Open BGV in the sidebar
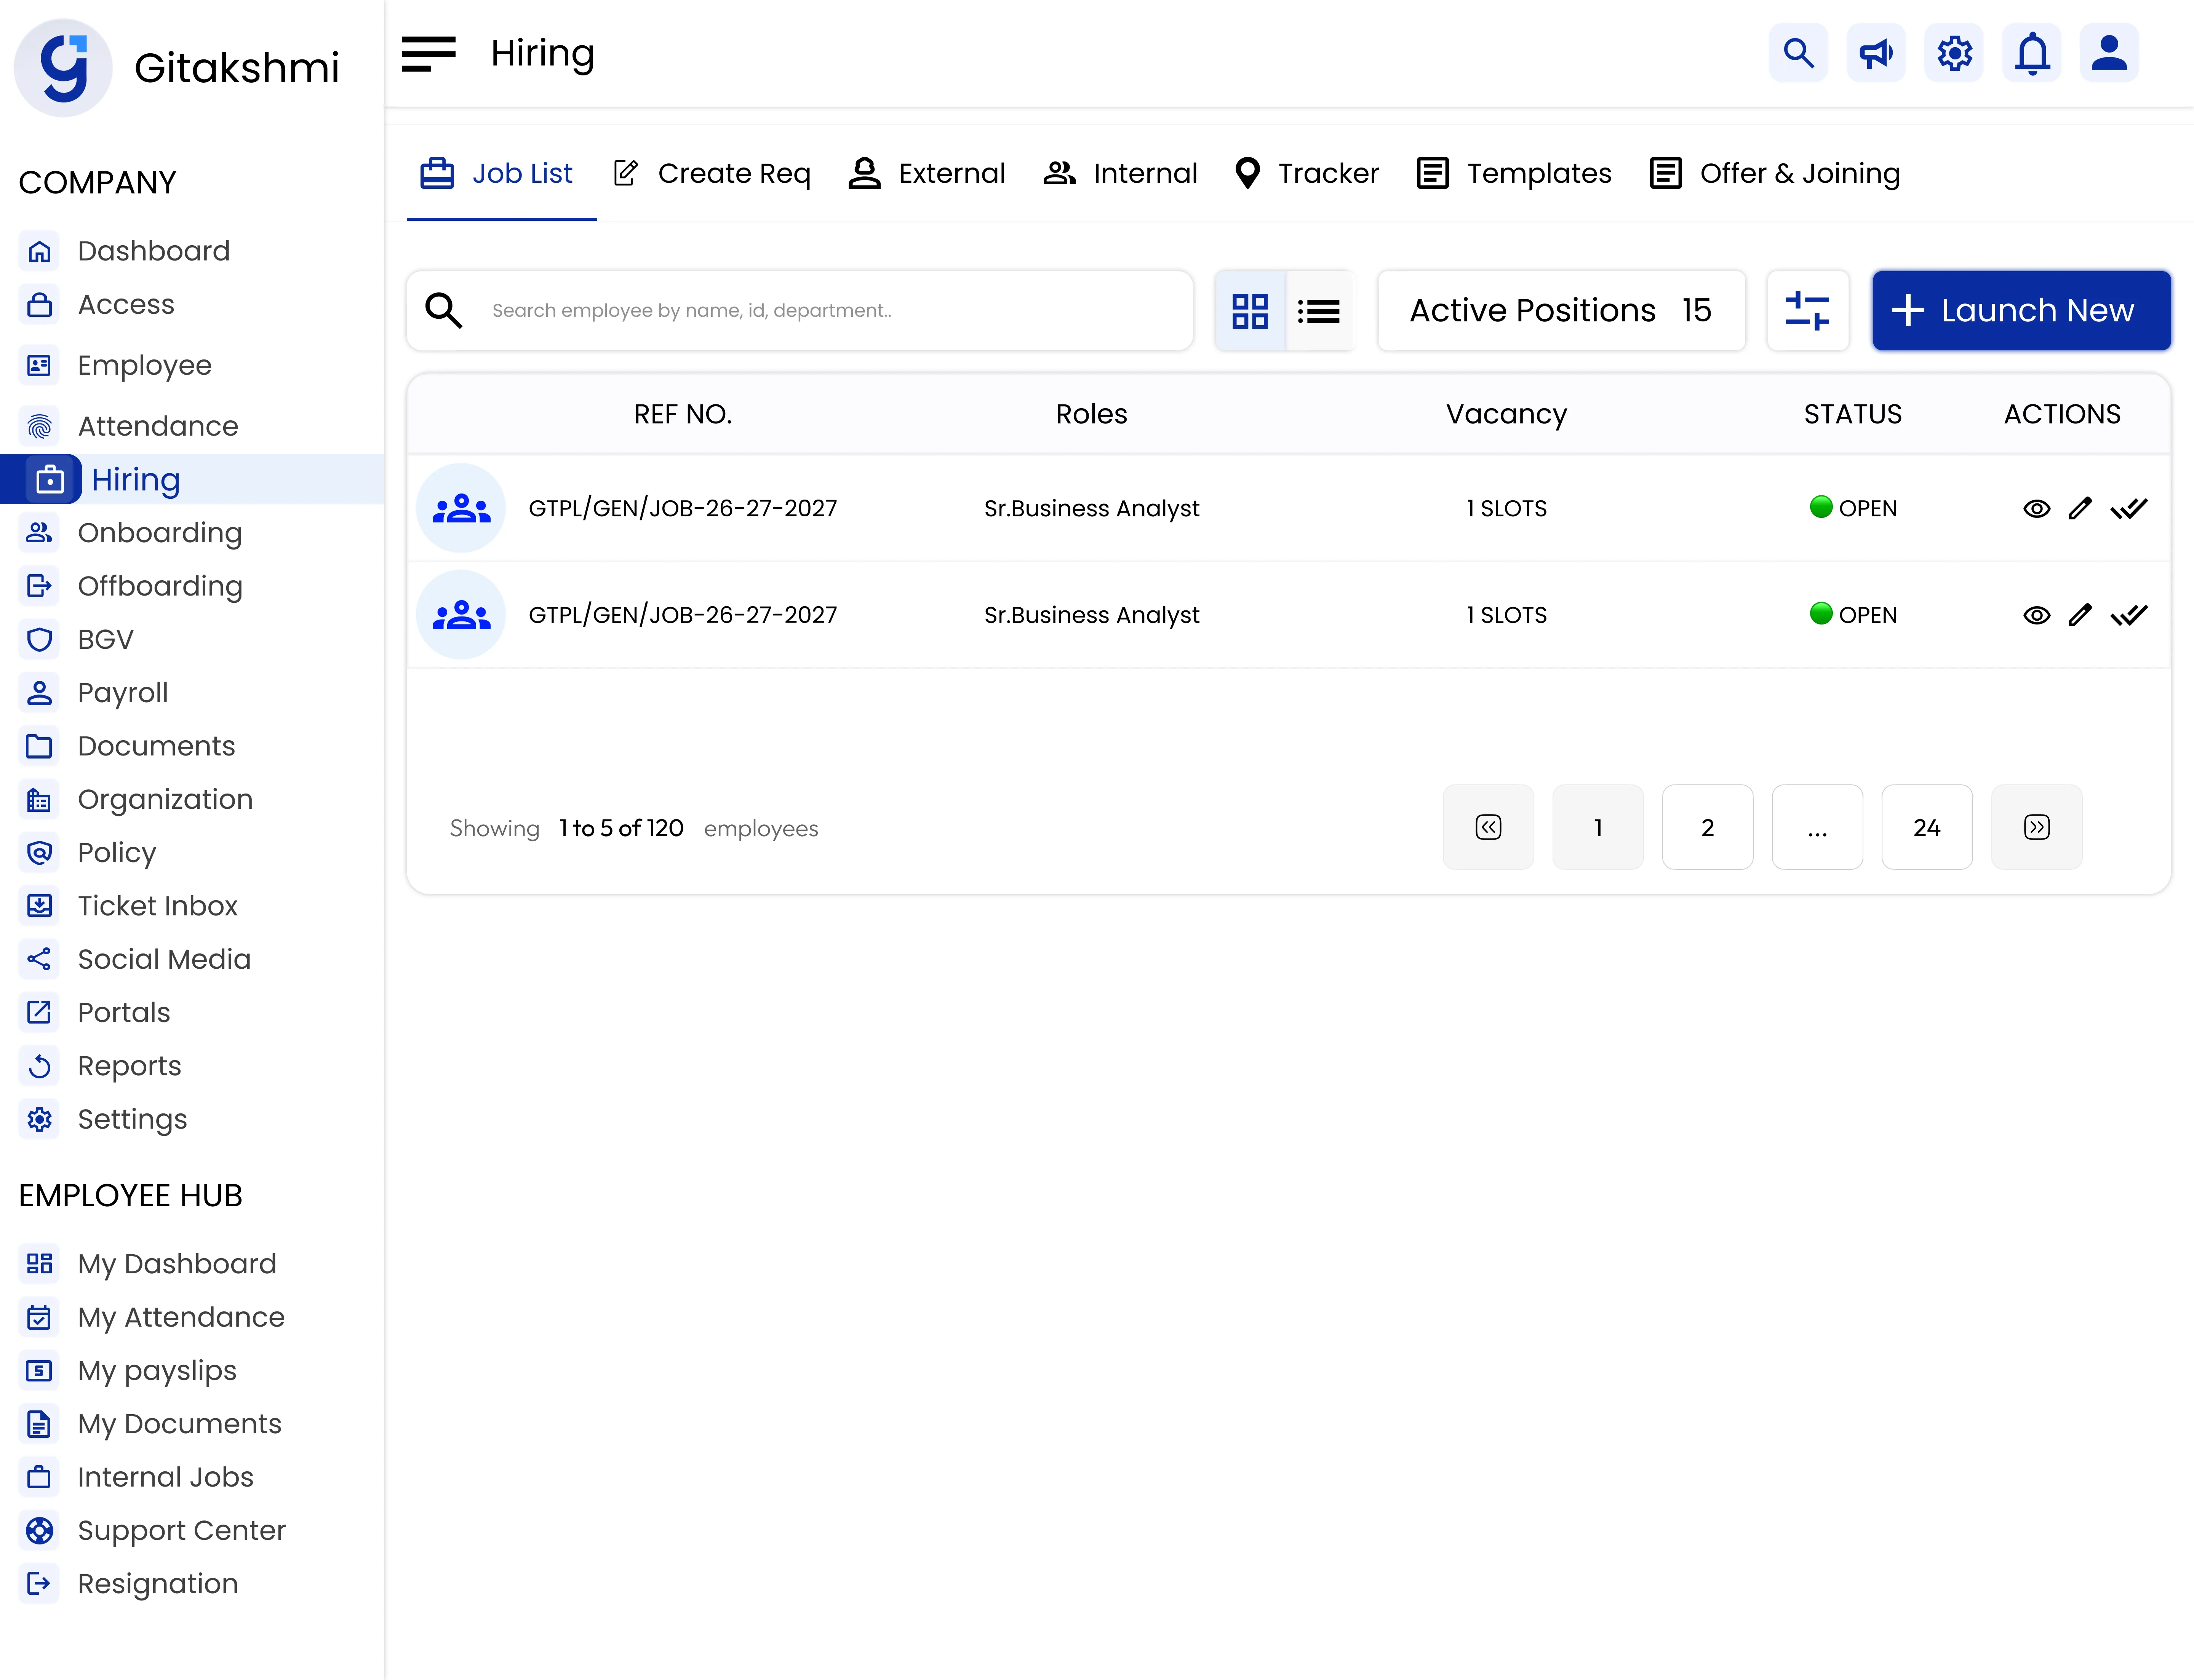 point(77,640)
